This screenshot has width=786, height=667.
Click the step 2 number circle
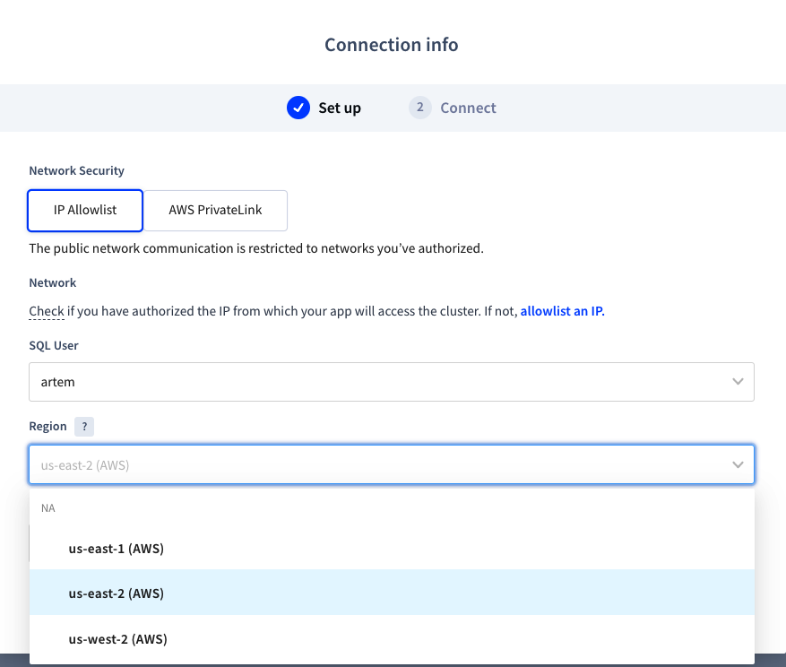(x=419, y=108)
